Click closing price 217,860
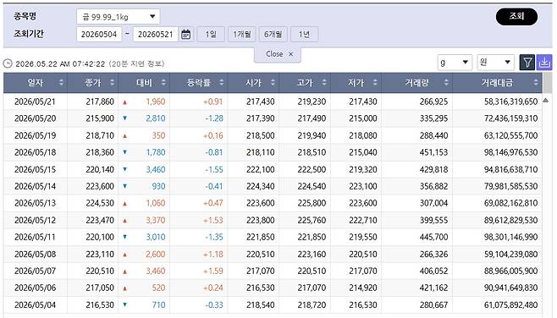The height and width of the screenshot is (318, 557). [x=100, y=101]
